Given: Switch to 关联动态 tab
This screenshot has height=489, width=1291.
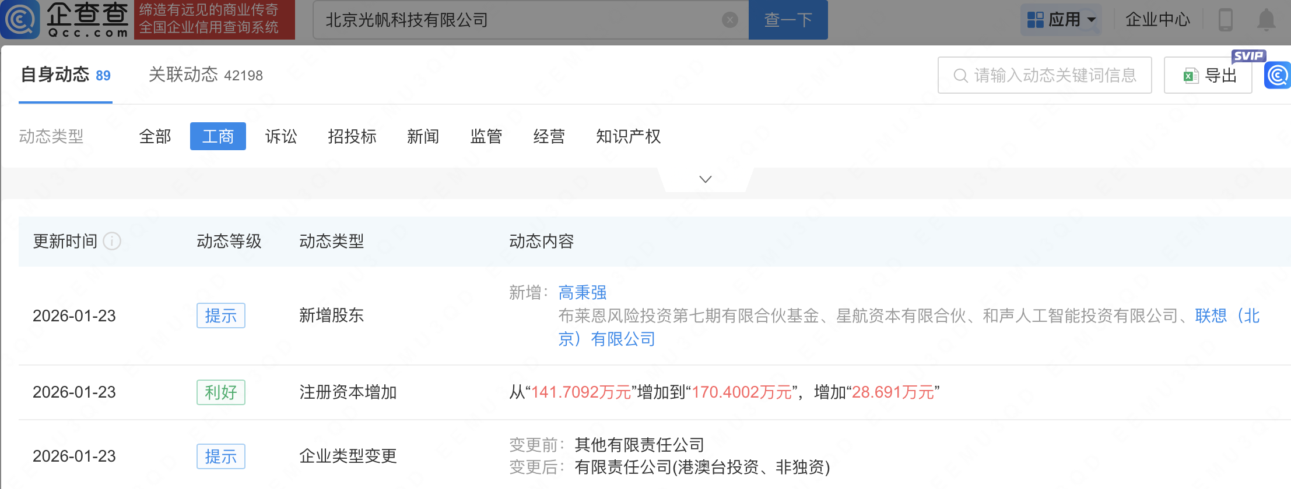Looking at the screenshot, I should [205, 75].
